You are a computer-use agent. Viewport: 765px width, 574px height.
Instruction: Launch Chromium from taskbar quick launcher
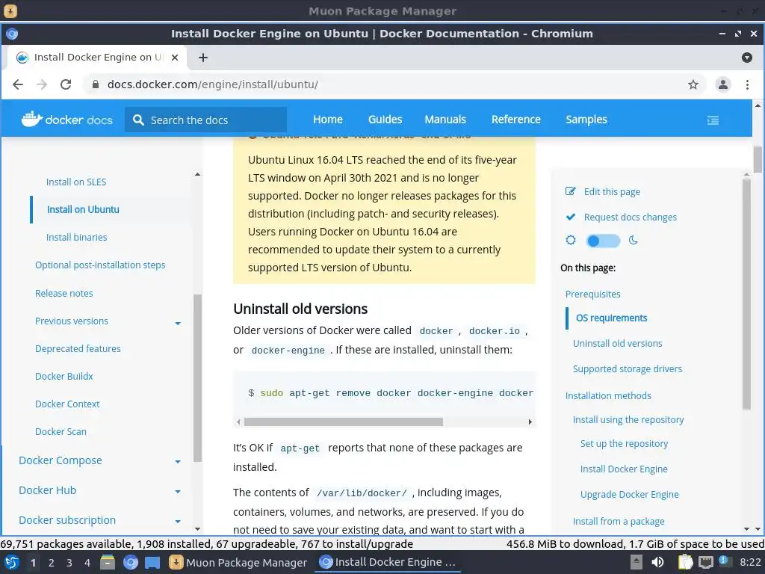pyautogui.click(x=130, y=562)
